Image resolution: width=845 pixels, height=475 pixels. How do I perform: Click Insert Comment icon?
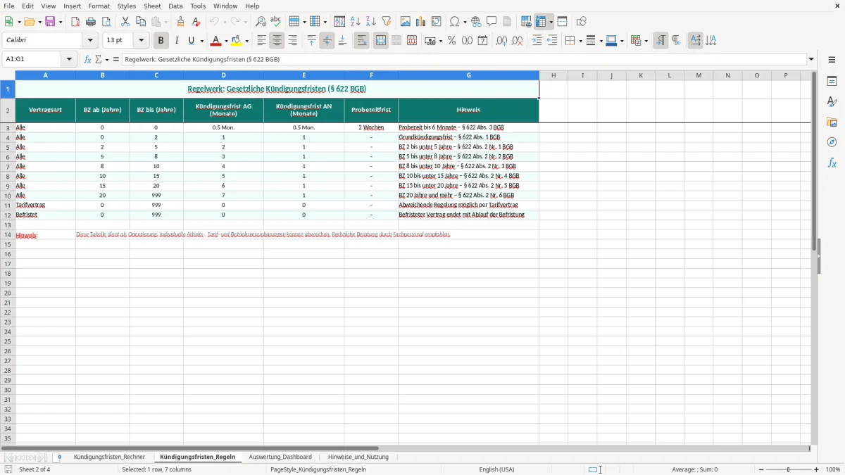pos(492,22)
